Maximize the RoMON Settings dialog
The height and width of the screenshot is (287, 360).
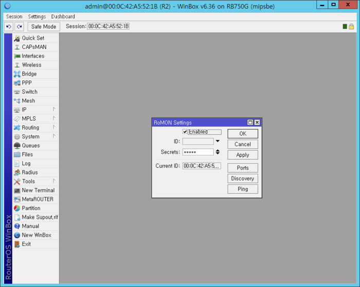tap(250, 122)
